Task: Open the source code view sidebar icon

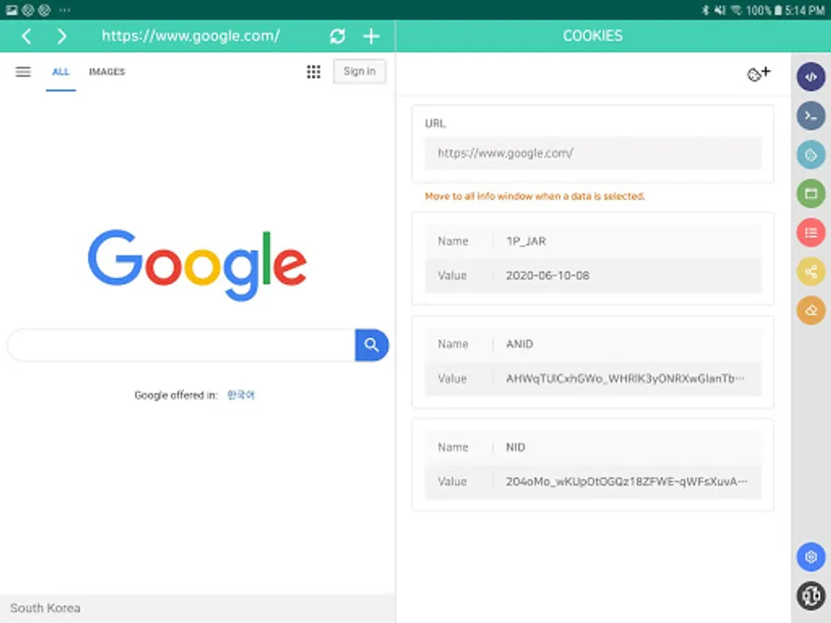Action: (811, 77)
